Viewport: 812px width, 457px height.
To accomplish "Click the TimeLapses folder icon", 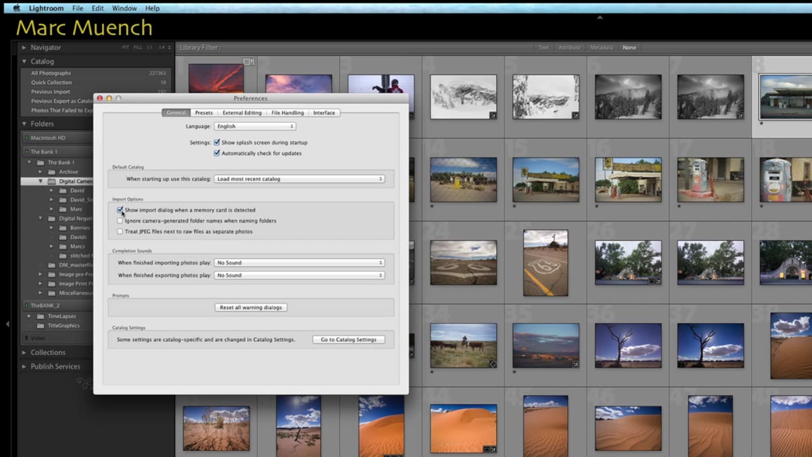I will (40, 316).
